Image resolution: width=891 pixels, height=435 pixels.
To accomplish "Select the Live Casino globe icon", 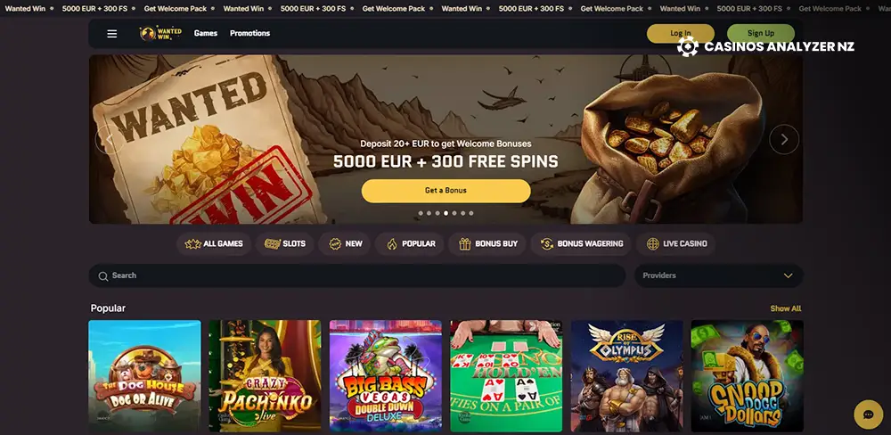I will coord(653,244).
